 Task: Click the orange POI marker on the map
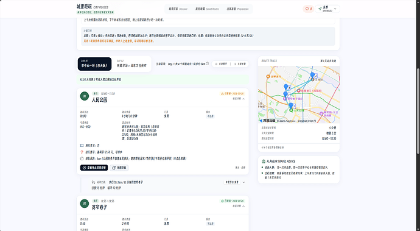pyautogui.click(x=268, y=77)
